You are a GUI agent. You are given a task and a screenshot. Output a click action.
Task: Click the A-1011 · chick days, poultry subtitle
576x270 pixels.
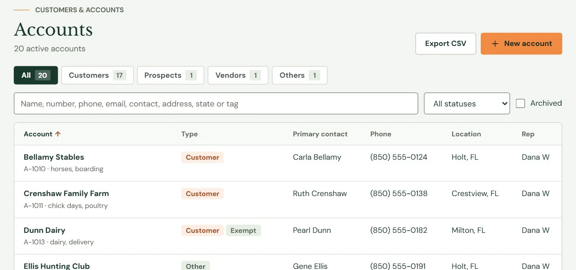[x=66, y=206]
